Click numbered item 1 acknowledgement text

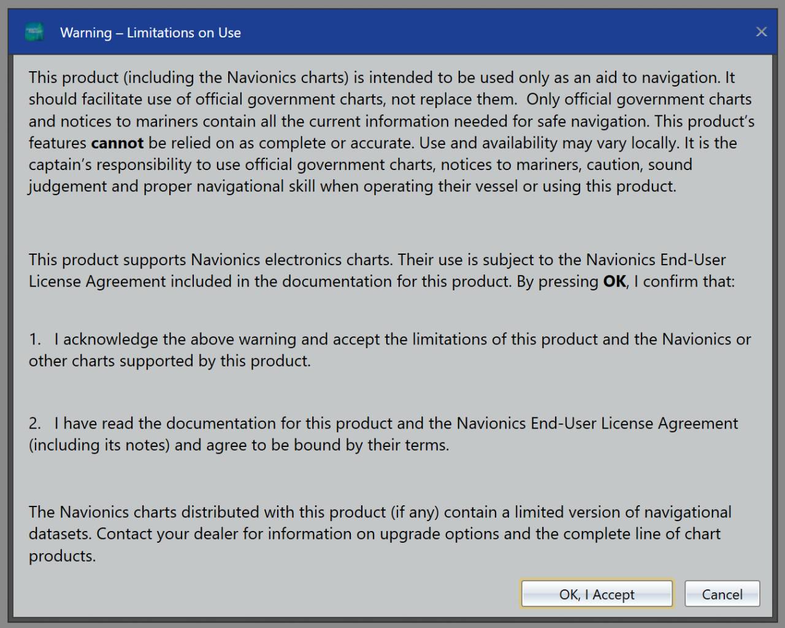coord(402,339)
